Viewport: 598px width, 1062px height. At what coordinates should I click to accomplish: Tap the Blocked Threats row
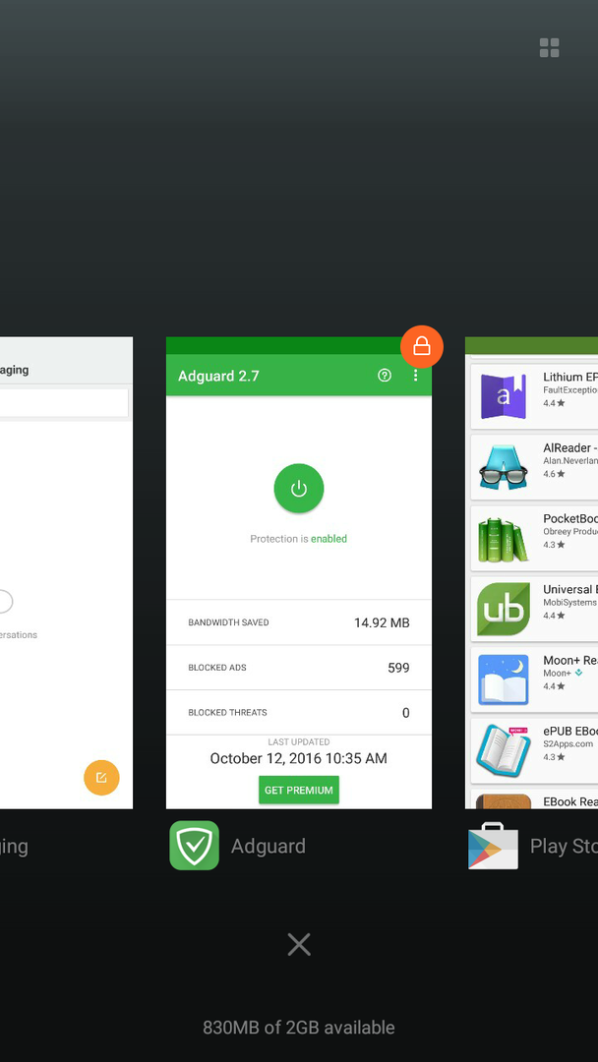[299, 713]
